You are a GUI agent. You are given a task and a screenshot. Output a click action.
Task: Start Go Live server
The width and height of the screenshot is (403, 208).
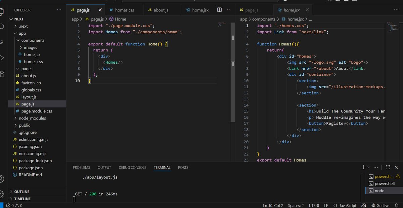coord(380,205)
